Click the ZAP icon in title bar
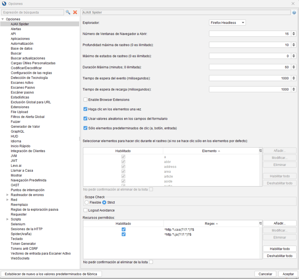Screen dimensions: 299x279 tap(4, 4)
